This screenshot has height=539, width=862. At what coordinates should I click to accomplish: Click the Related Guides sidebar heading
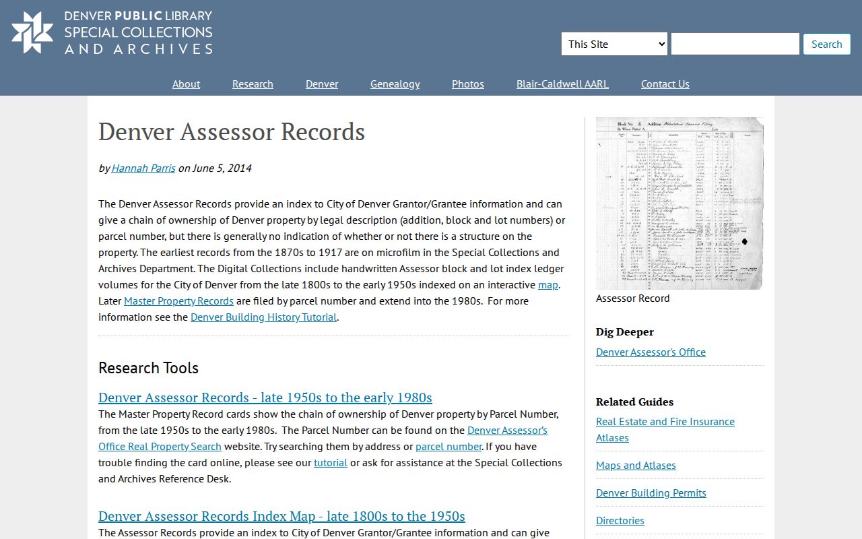tap(634, 402)
